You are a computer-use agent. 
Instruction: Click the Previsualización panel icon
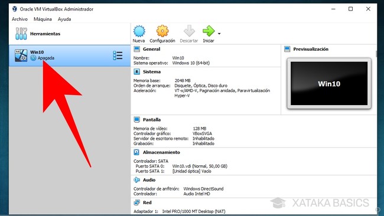[287, 49]
